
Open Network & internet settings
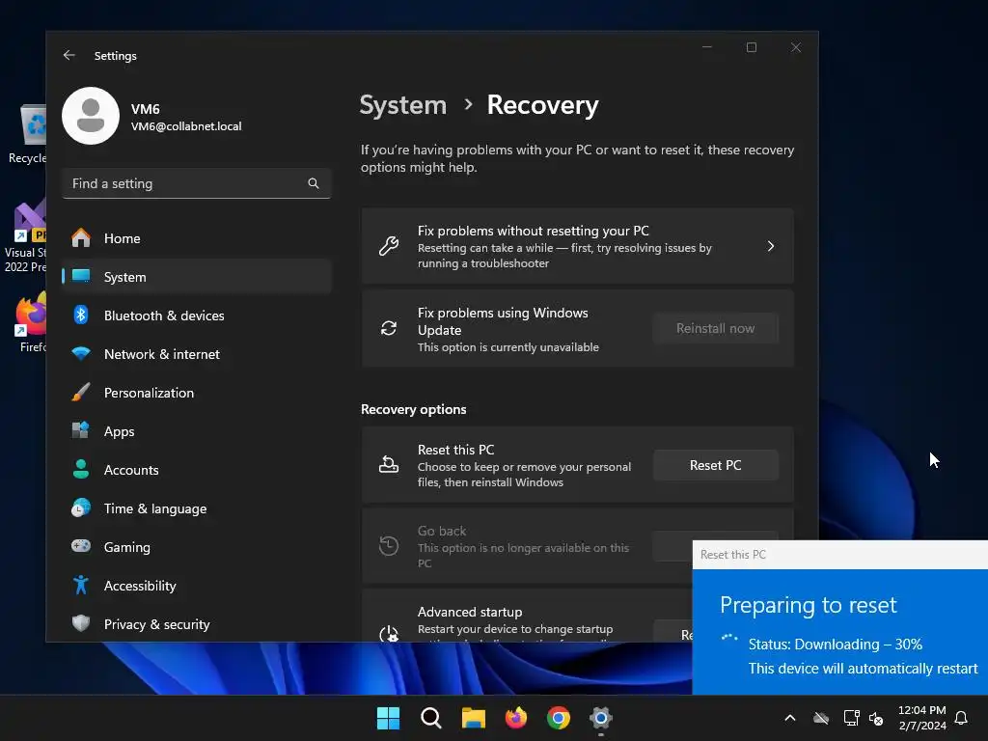tap(196, 354)
